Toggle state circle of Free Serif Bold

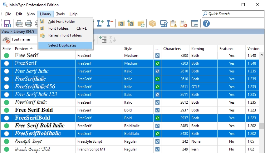(x=7, y=110)
